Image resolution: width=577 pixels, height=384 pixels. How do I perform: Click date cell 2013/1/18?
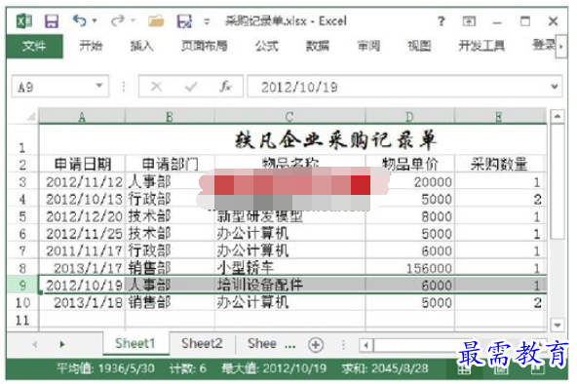tap(83, 302)
